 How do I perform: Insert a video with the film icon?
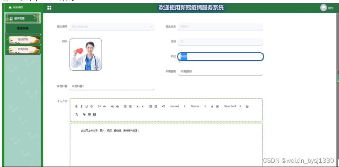[94, 114]
